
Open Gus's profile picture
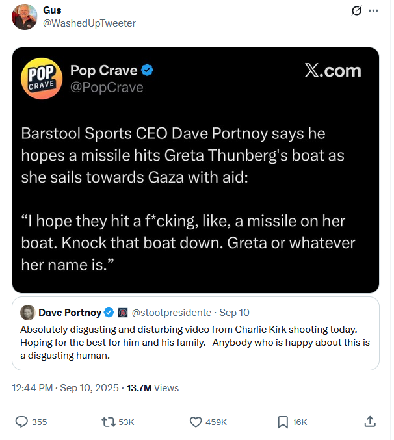tap(24, 16)
